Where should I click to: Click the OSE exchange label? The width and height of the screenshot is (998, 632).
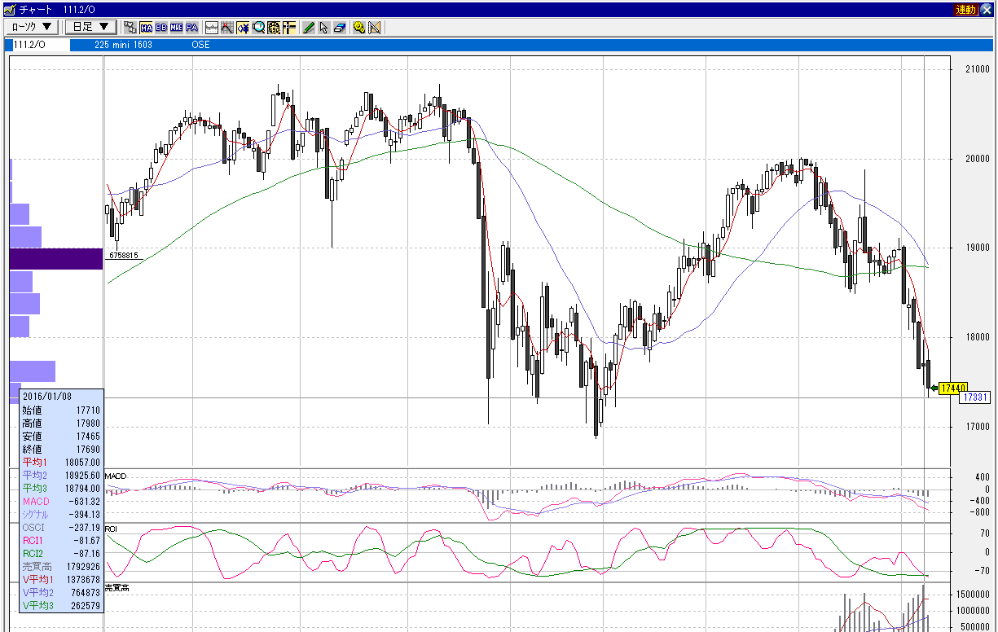[x=200, y=45]
